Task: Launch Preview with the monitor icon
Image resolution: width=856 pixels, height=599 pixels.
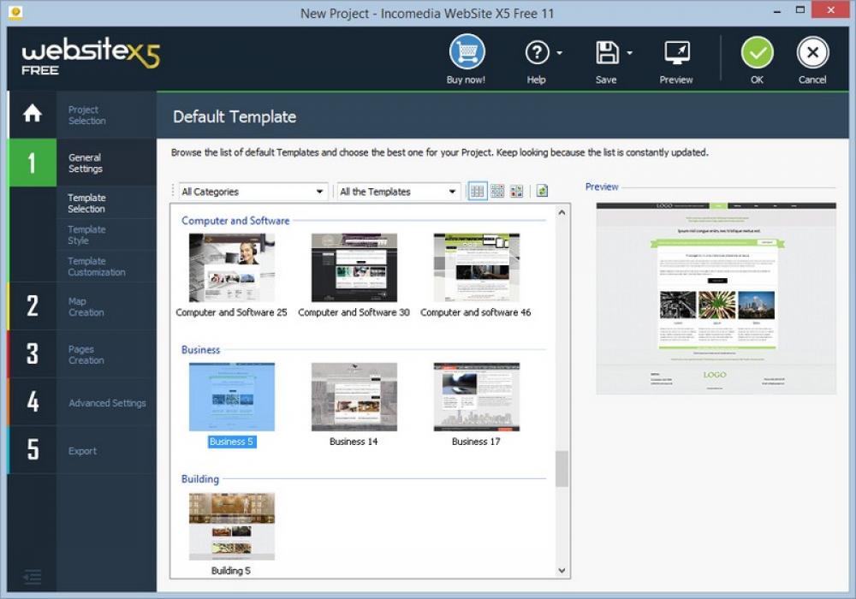Action: click(675, 53)
